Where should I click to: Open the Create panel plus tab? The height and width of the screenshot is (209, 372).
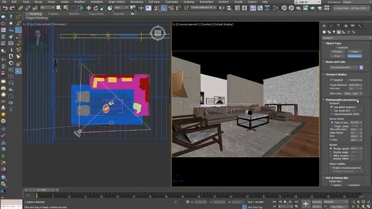click(x=324, y=26)
